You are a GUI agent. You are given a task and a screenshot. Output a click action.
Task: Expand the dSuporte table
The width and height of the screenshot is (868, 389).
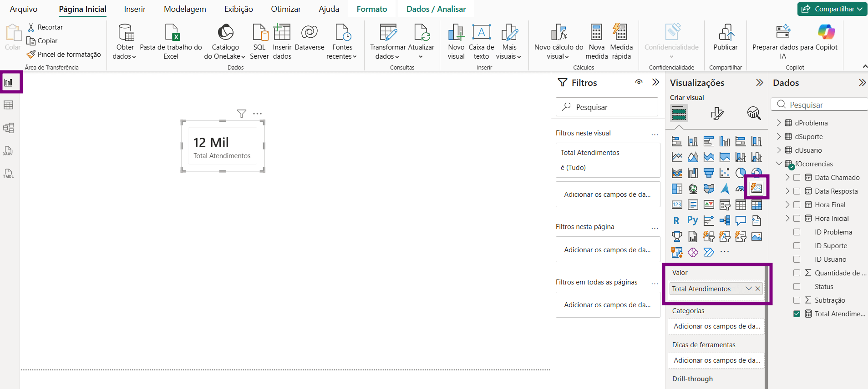click(x=779, y=137)
